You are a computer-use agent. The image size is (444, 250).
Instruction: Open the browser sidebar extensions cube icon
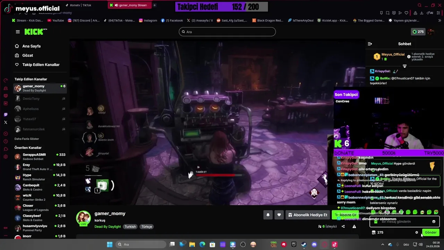coord(6,149)
